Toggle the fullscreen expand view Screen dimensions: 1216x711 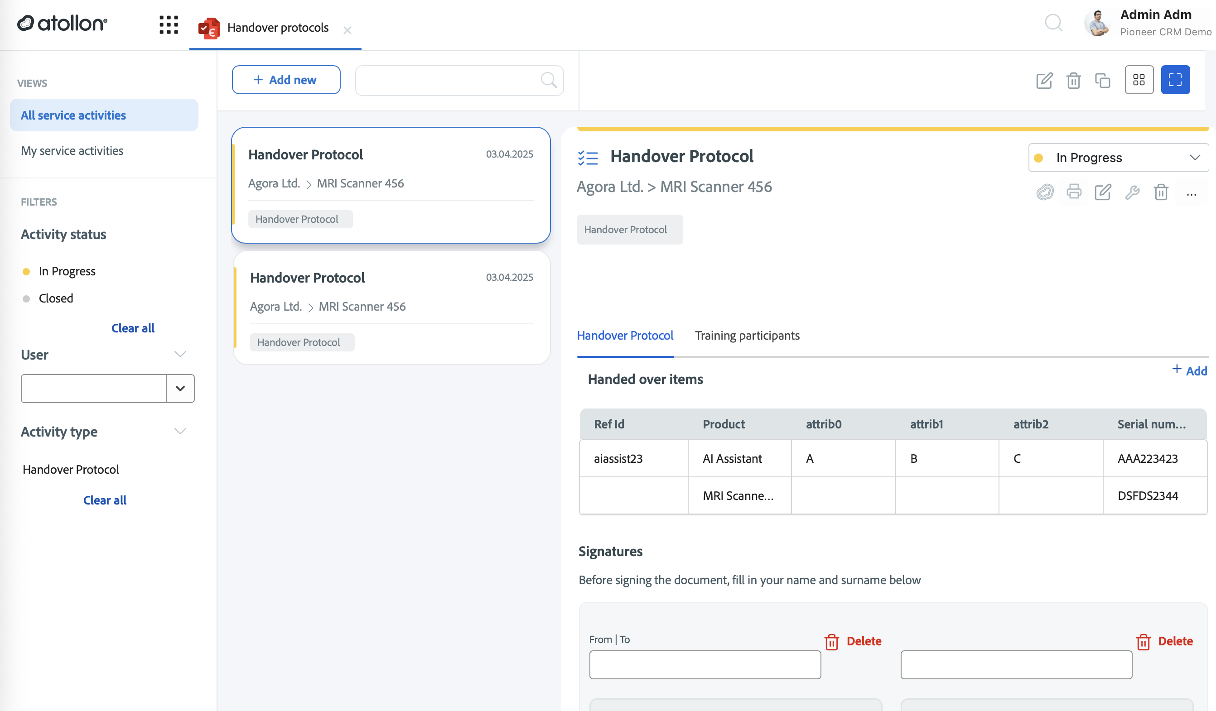[x=1175, y=80]
